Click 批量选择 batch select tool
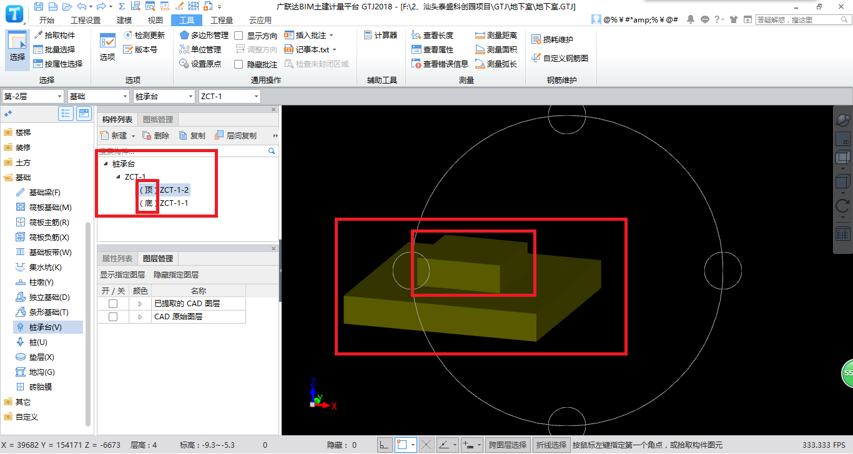This screenshot has width=853, height=454. [54, 49]
